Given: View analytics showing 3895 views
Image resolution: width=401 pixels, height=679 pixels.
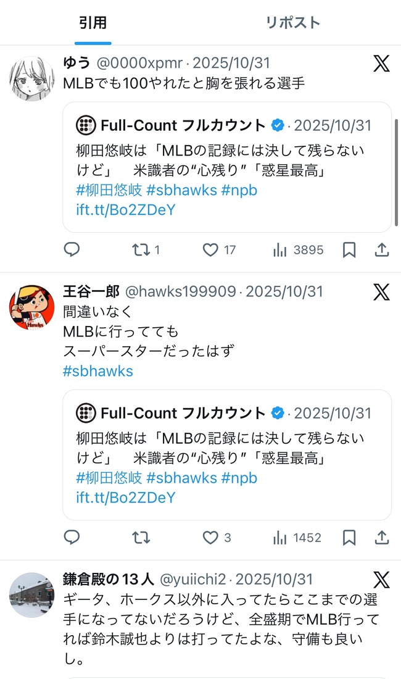Looking at the screenshot, I should pyautogui.click(x=298, y=249).
